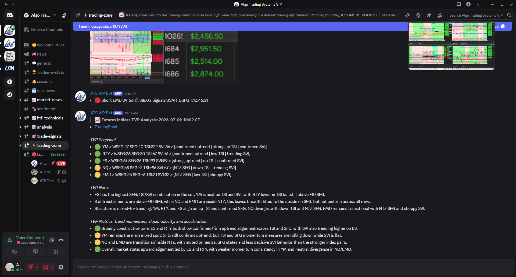Open the trade-signals channel
Image resolution: width=516 pixels, height=277 pixels.
[45, 136]
